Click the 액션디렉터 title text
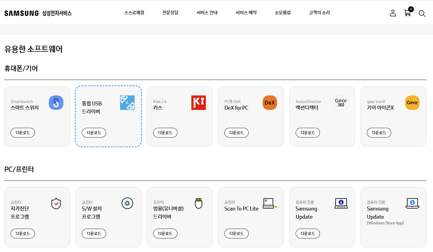433x252 pixels. [x=307, y=108]
